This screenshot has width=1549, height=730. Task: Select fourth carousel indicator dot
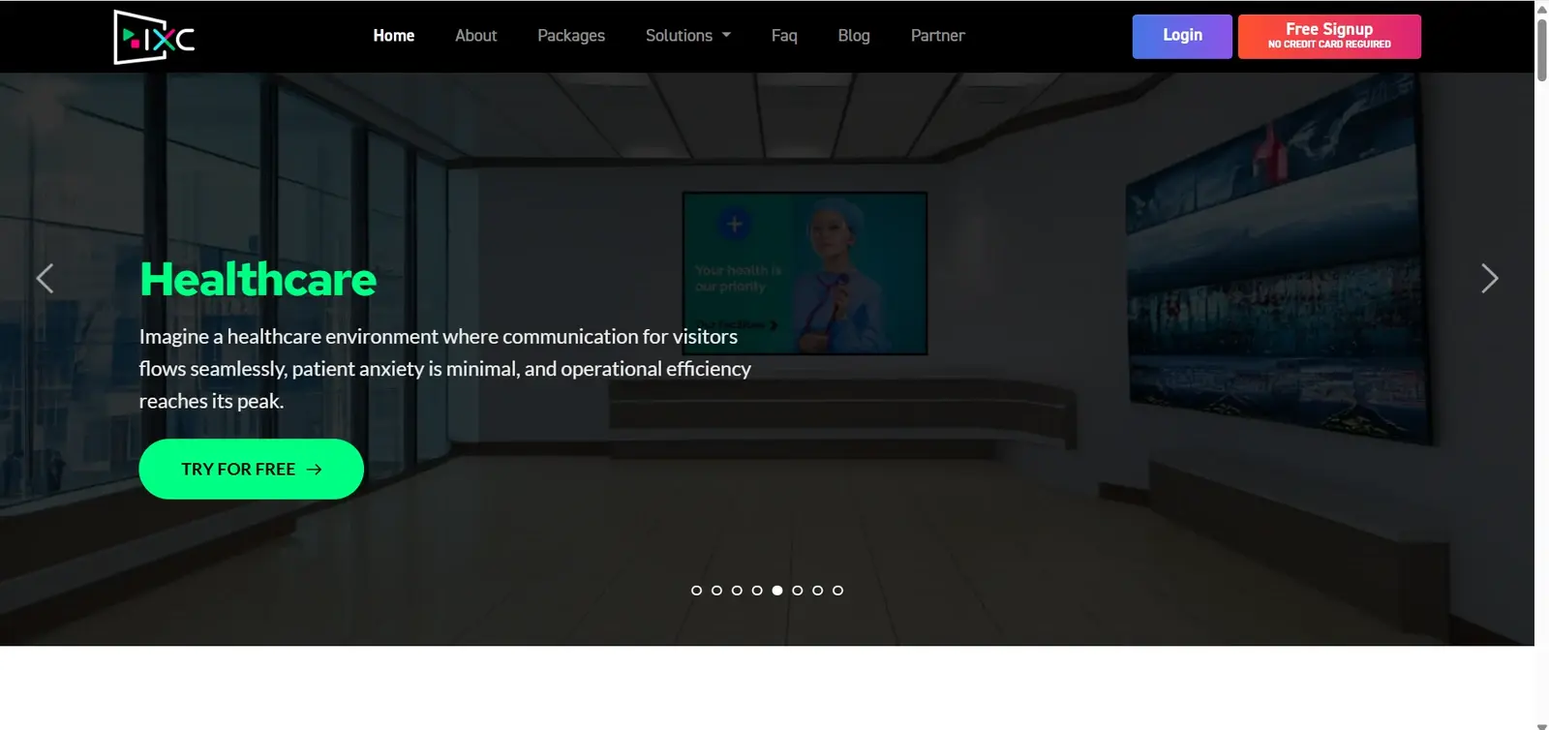pyautogui.click(x=757, y=591)
